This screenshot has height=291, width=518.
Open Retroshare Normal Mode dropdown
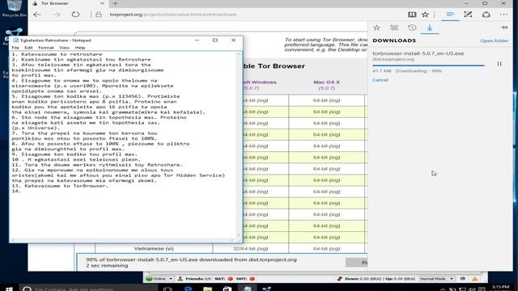tap(436, 279)
